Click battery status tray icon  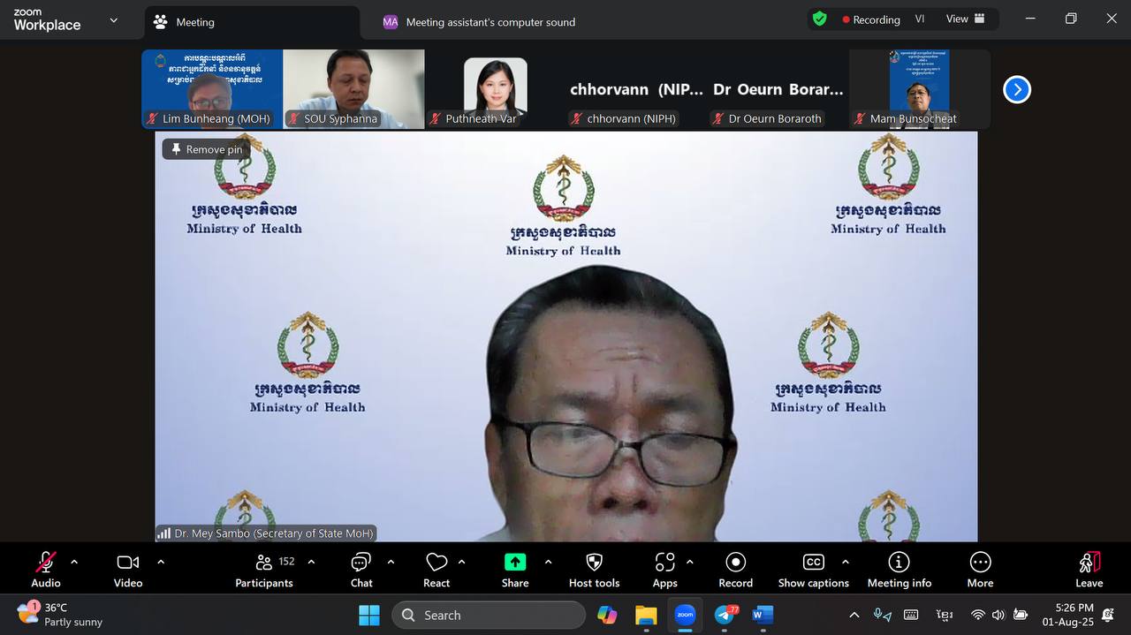1021,615
